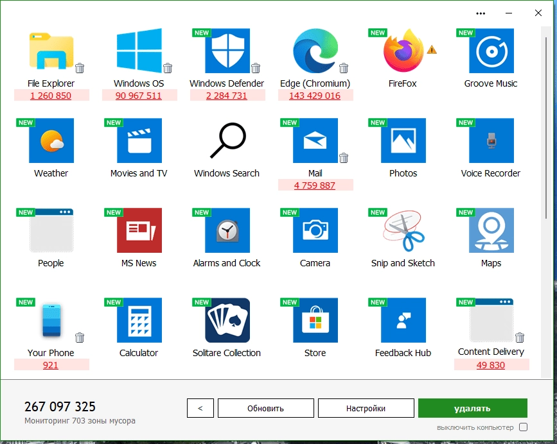
Task: Click the Alarms and Clock label
Action: click(x=227, y=263)
